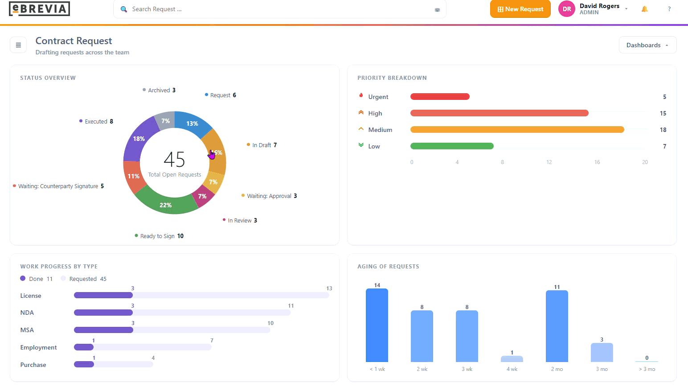688x387 pixels.
Task: Click the Medium priority chevron icon
Action: coord(361,129)
